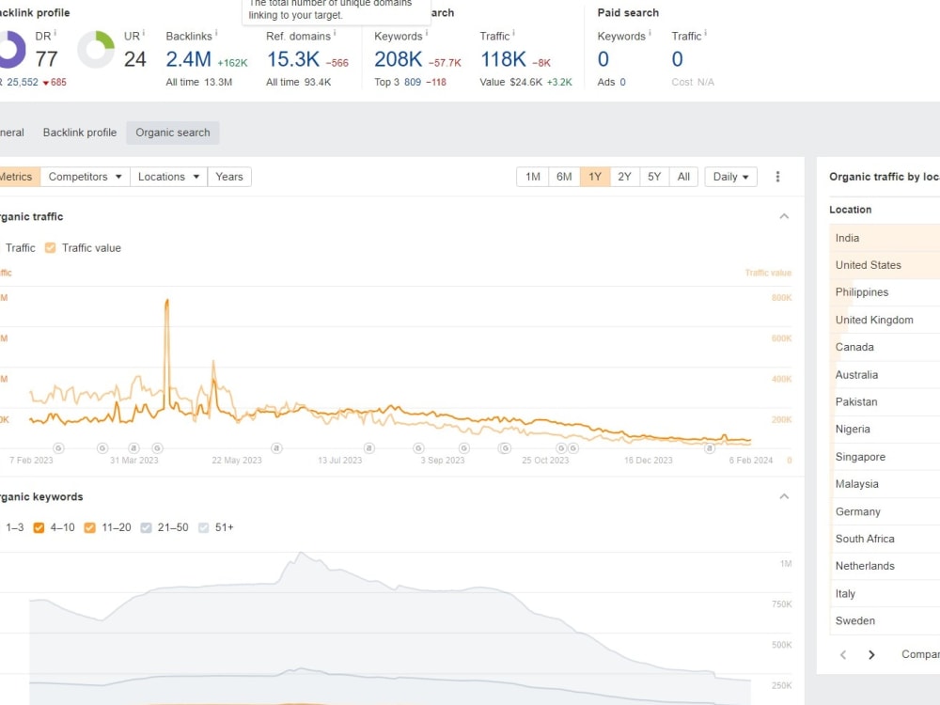Select United Kingdom in the location list
The height and width of the screenshot is (705, 940).
point(885,321)
